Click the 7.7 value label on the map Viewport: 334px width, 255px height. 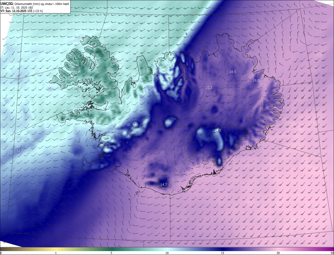coord(193,15)
